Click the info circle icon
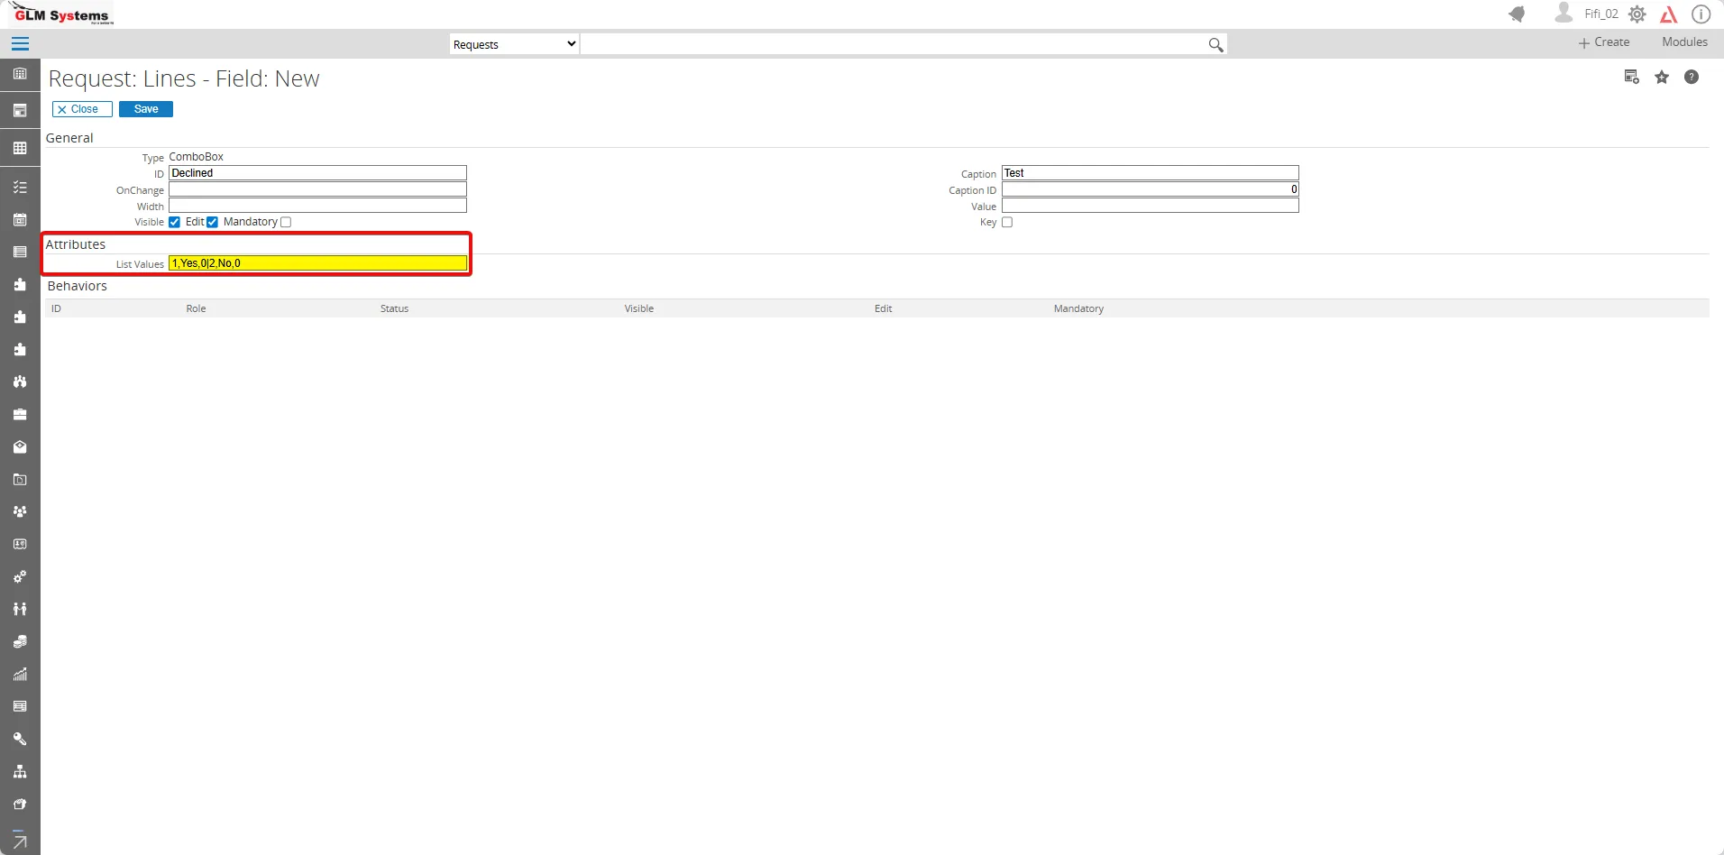 click(x=1701, y=14)
